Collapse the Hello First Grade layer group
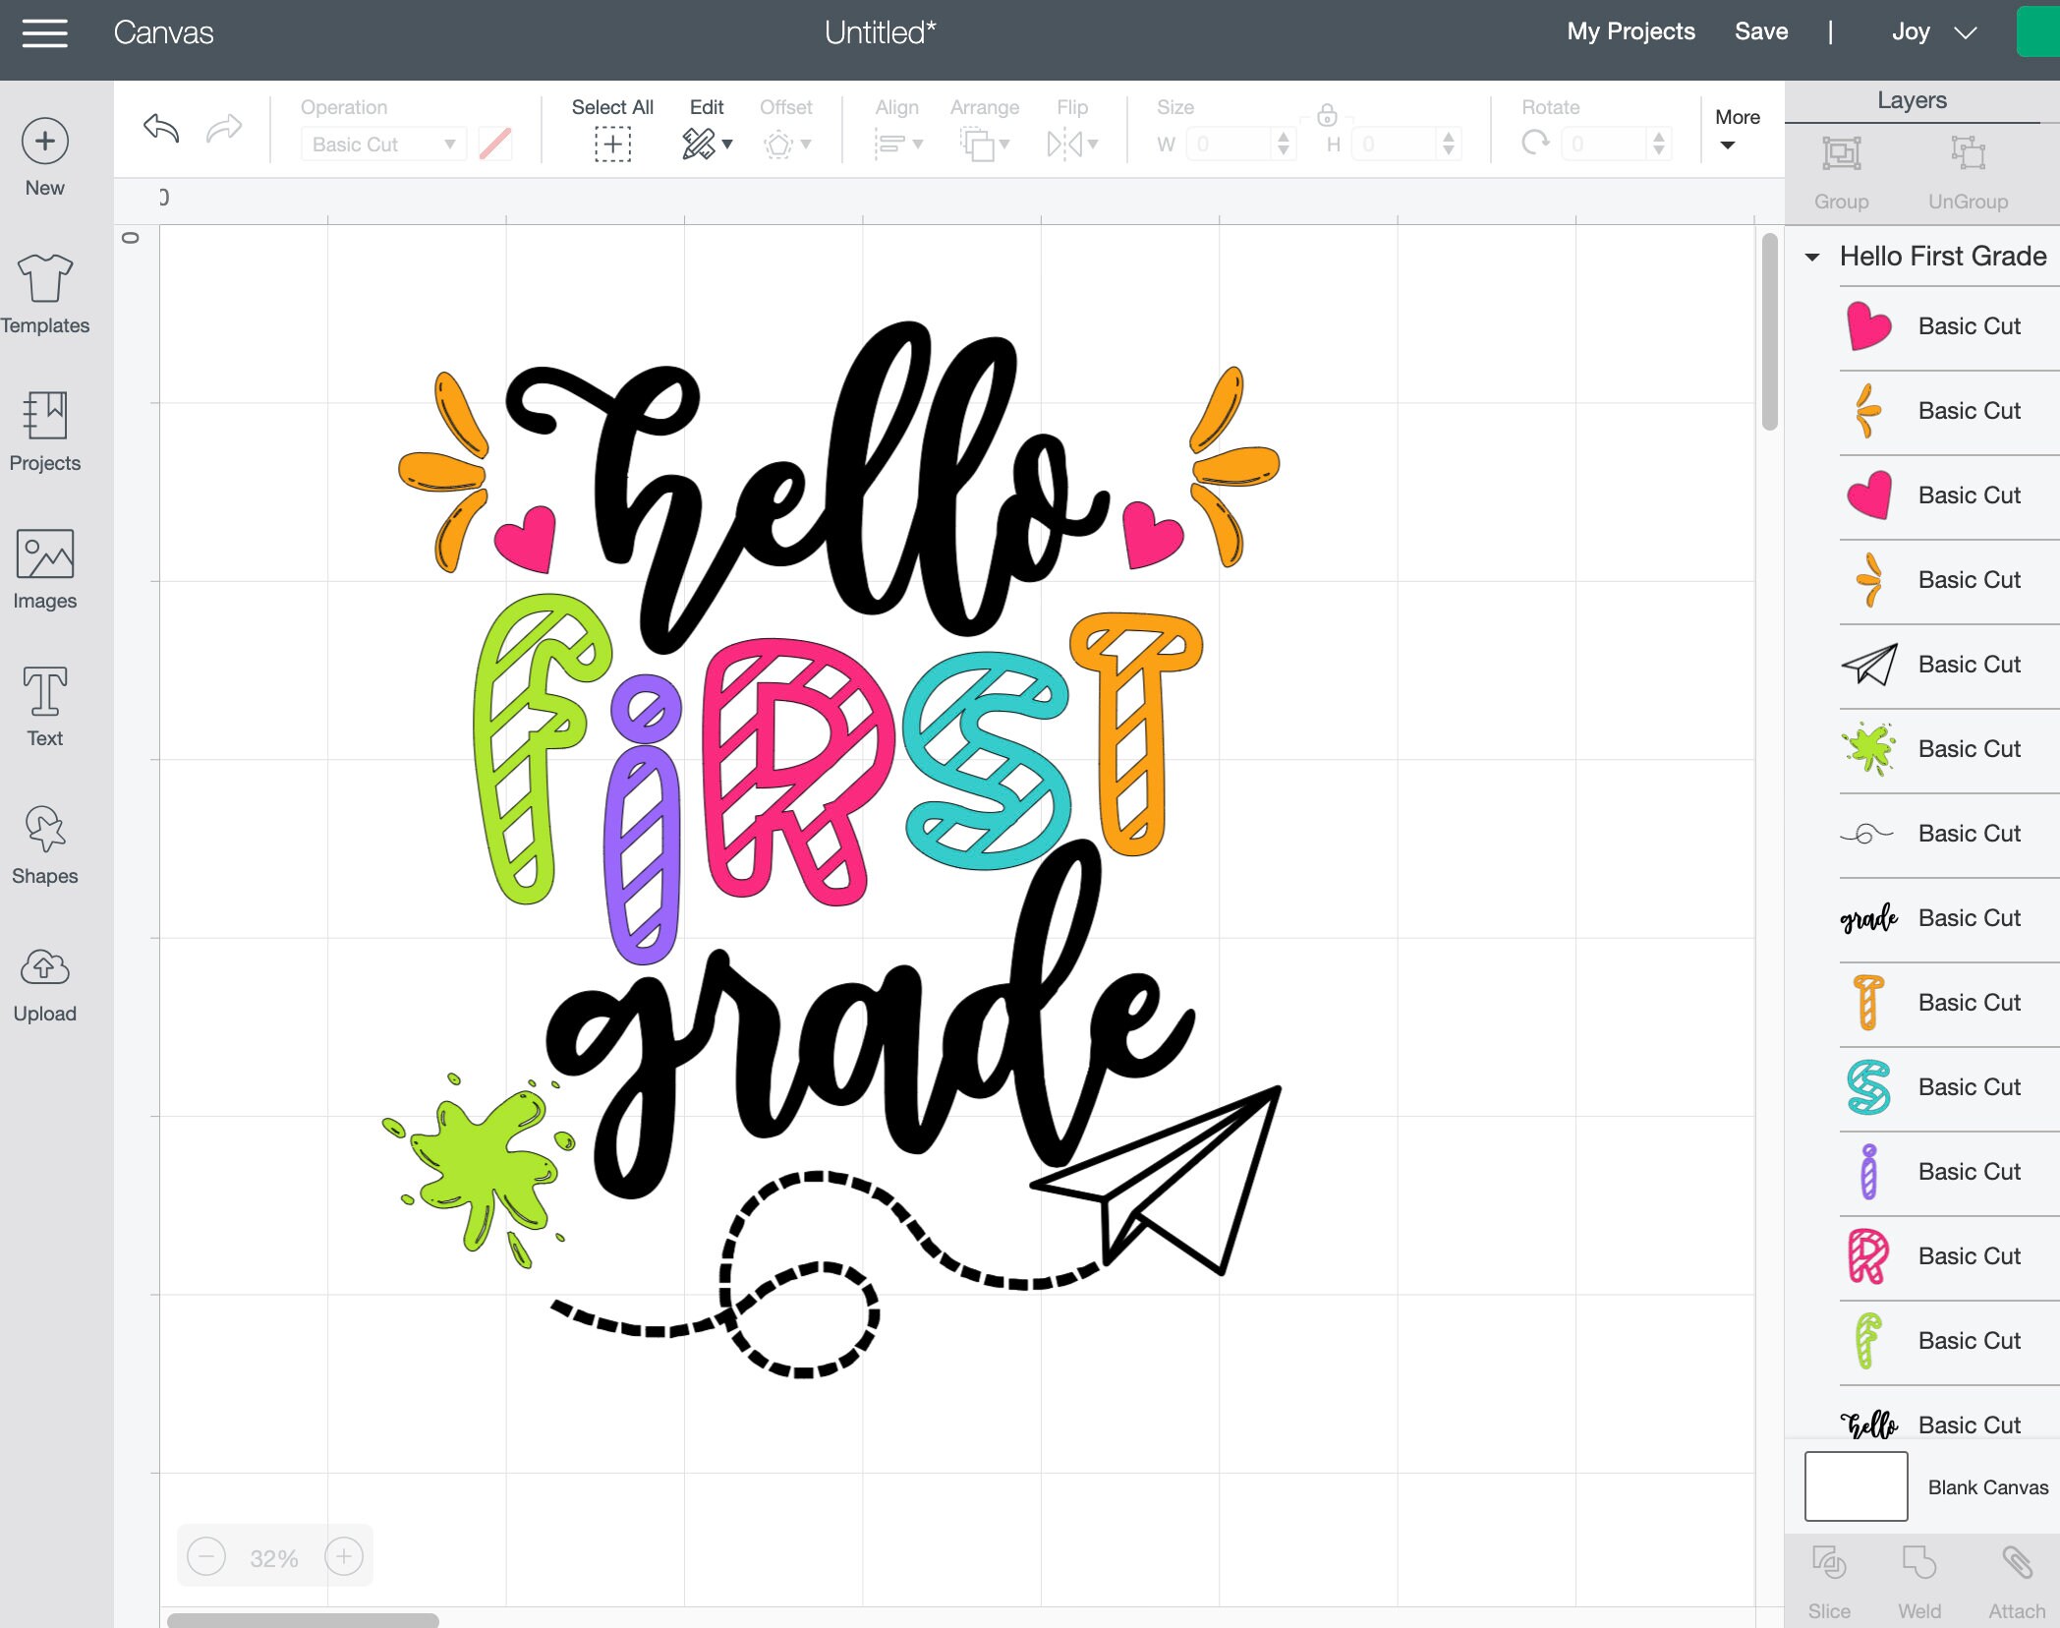The width and height of the screenshot is (2060, 1628). click(x=1813, y=256)
